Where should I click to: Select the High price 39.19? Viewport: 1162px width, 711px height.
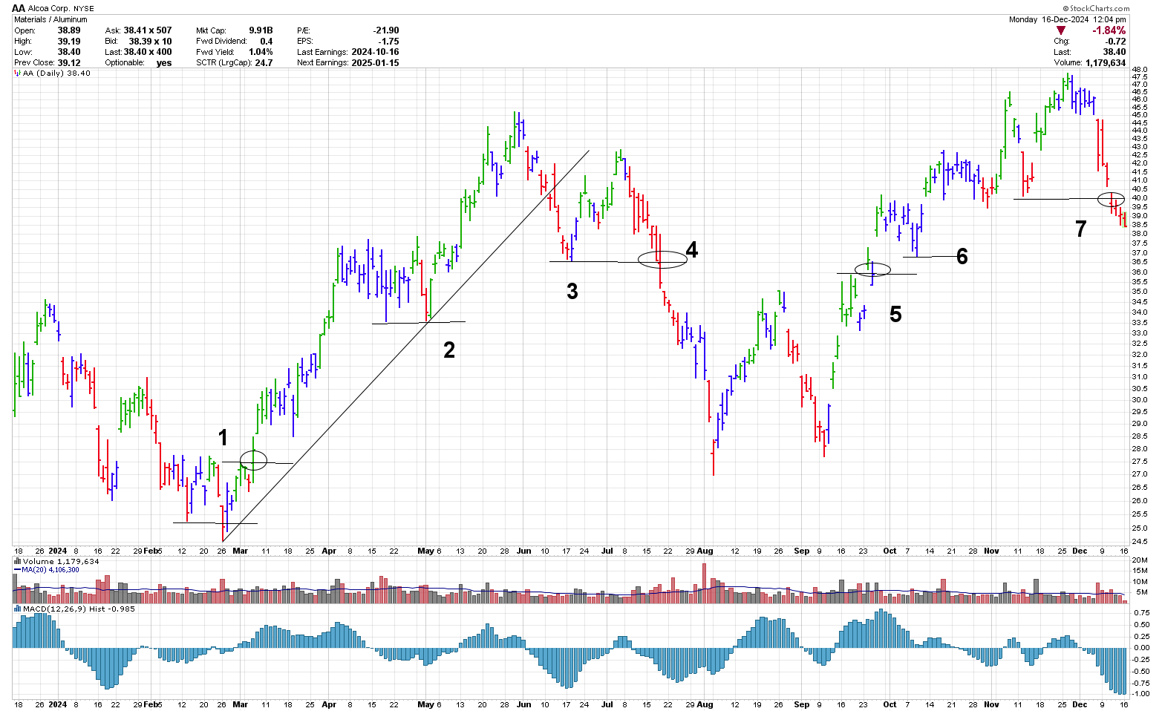pyautogui.click(x=69, y=42)
